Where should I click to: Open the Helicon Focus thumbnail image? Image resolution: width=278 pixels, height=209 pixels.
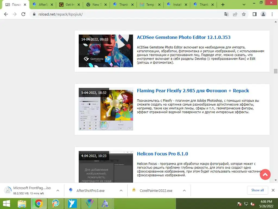(106, 167)
